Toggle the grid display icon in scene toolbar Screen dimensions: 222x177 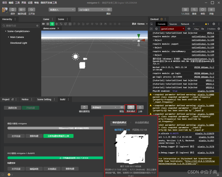[48, 24]
